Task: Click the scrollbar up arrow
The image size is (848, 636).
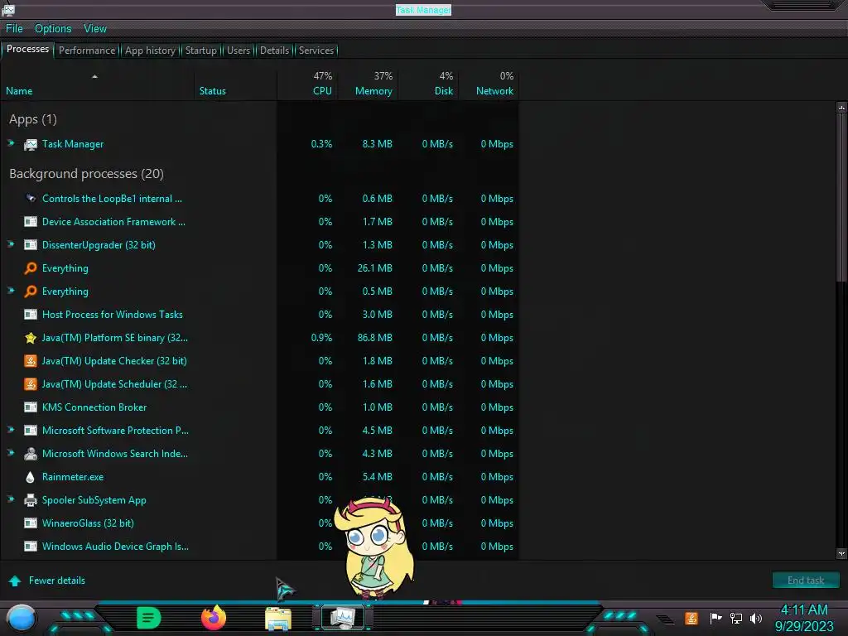Action: 841,108
